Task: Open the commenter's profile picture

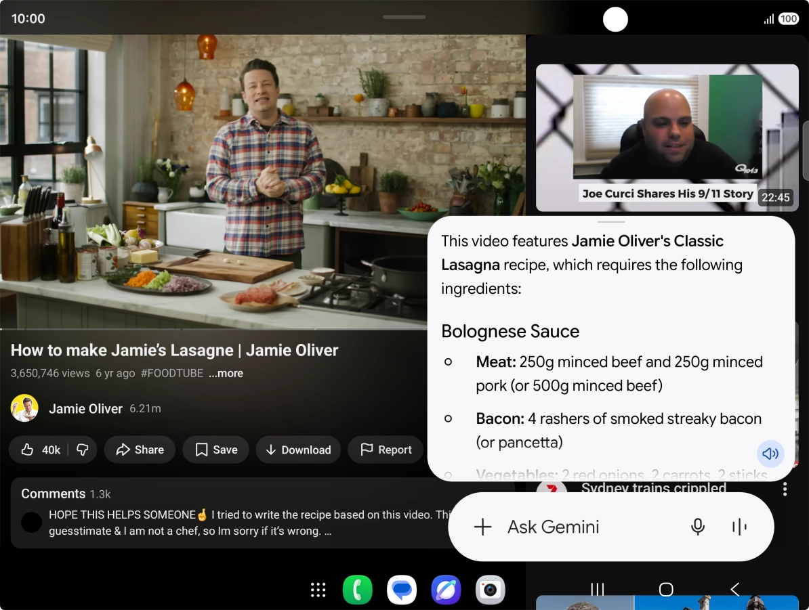Action: coord(31,523)
